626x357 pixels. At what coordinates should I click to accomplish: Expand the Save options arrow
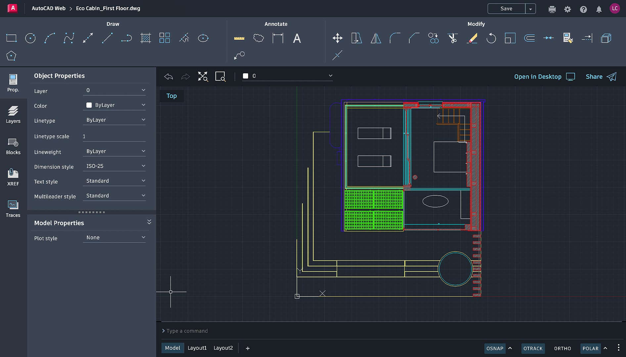(530, 9)
